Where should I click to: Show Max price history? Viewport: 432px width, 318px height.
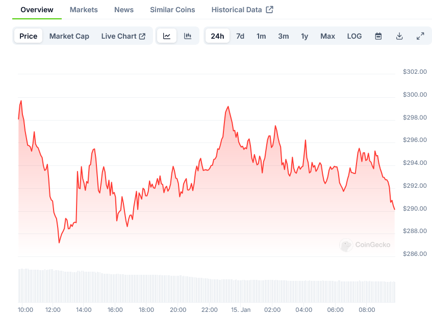click(x=328, y=36)
